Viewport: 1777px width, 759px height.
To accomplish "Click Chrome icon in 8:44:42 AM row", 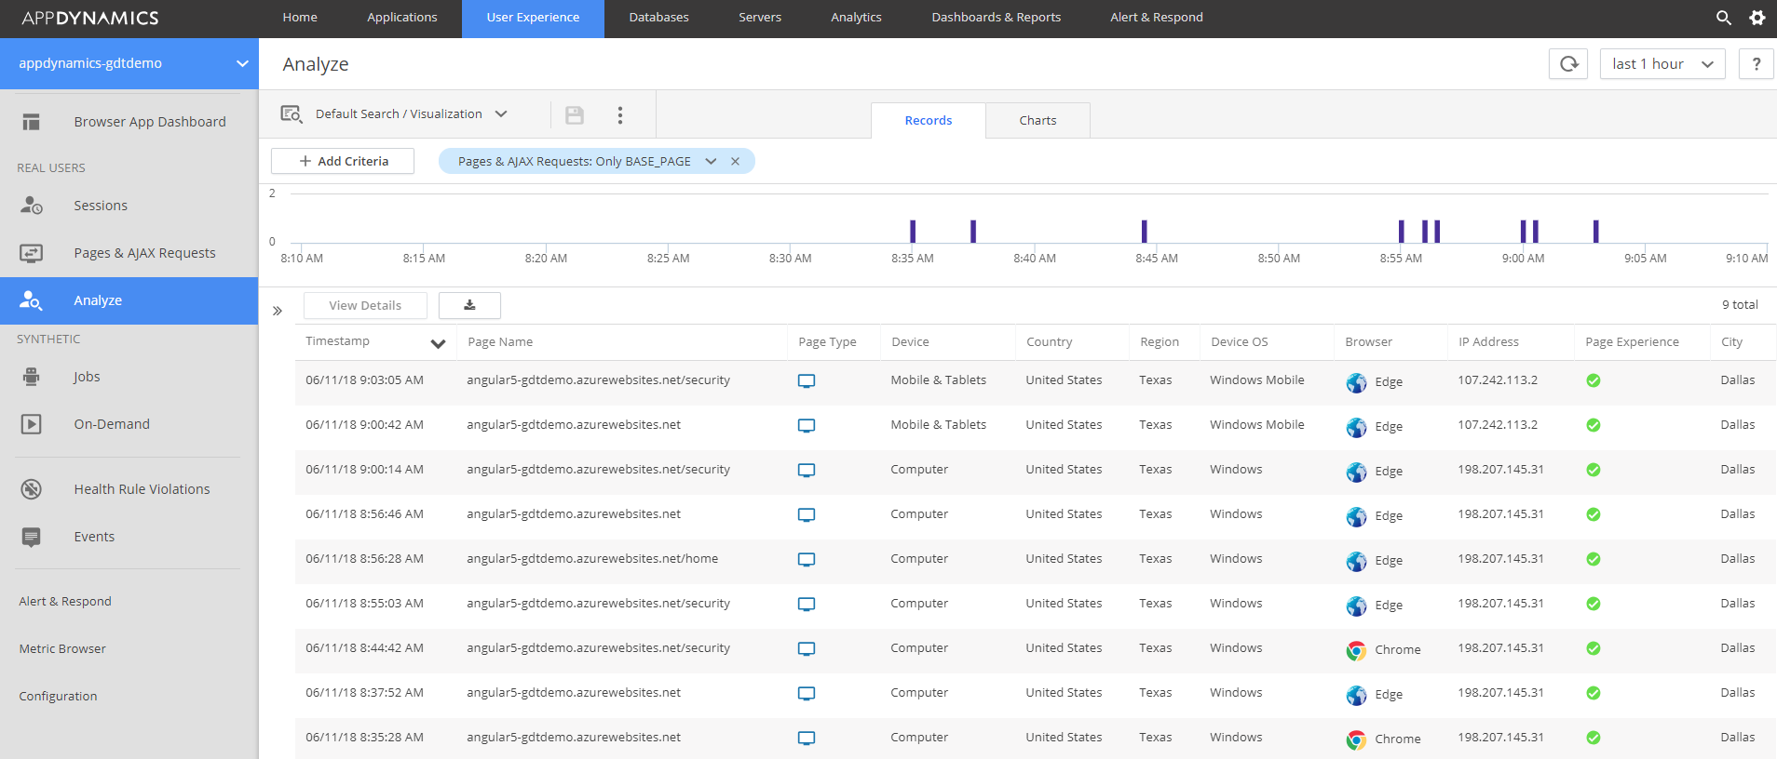I will (x=1356, y=650).
